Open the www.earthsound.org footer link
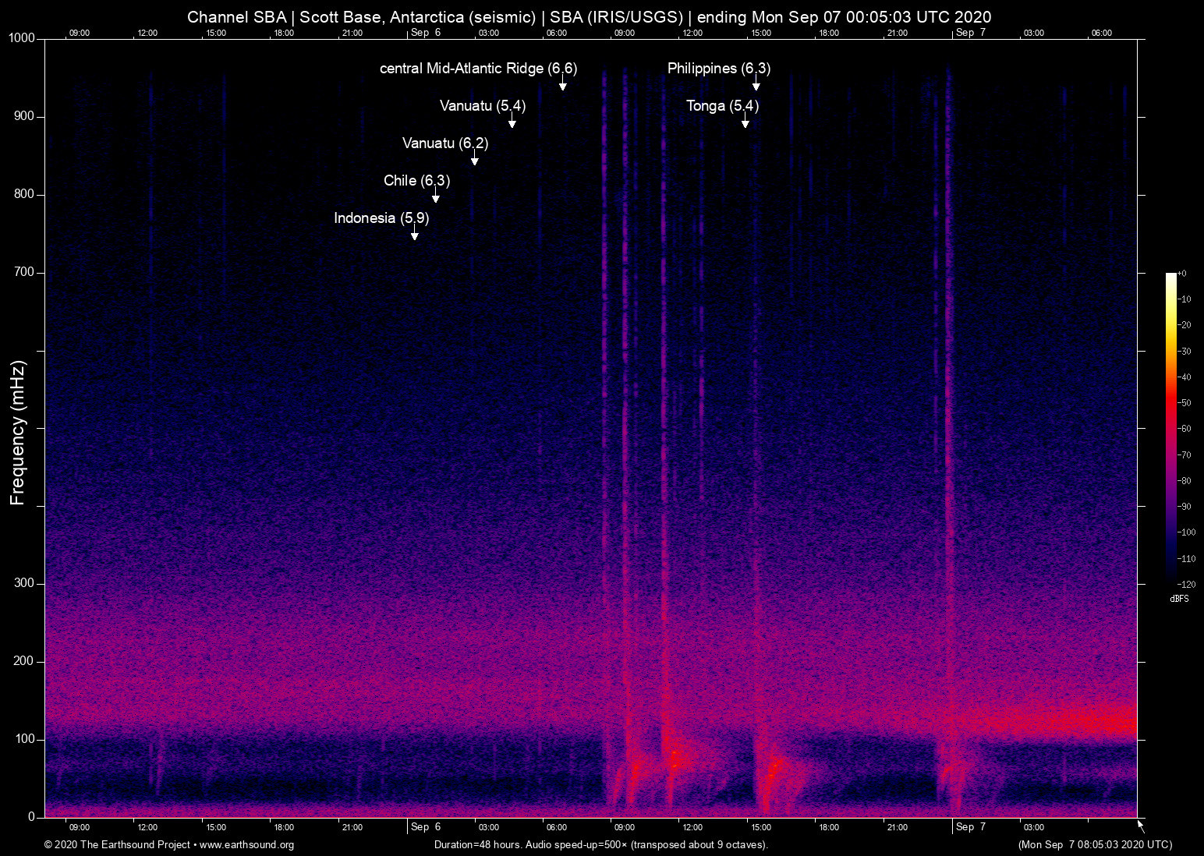 pyautogui.click(x=246, y=845)
